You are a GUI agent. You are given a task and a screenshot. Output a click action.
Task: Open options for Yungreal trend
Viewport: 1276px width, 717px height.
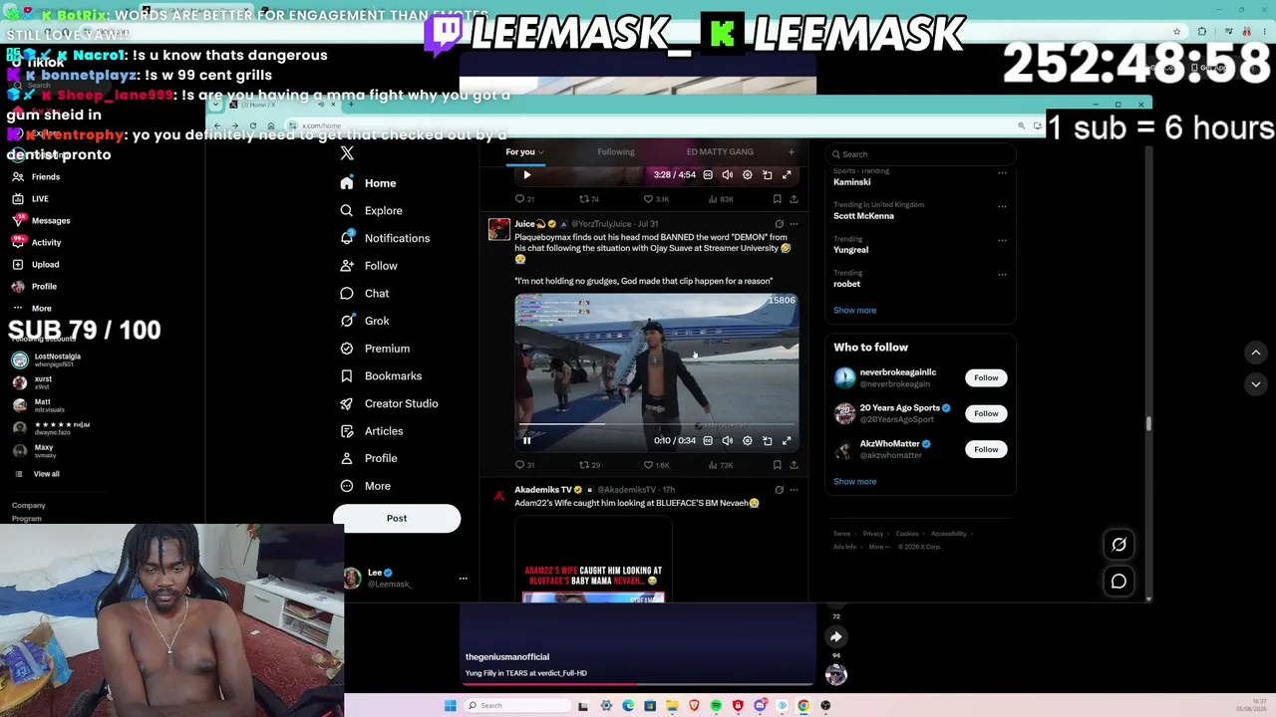tap(1002, 240)
